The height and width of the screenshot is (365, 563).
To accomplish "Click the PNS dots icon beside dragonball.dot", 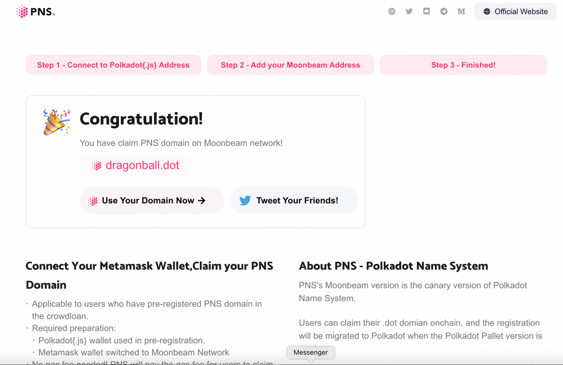I will pos(96,165).
